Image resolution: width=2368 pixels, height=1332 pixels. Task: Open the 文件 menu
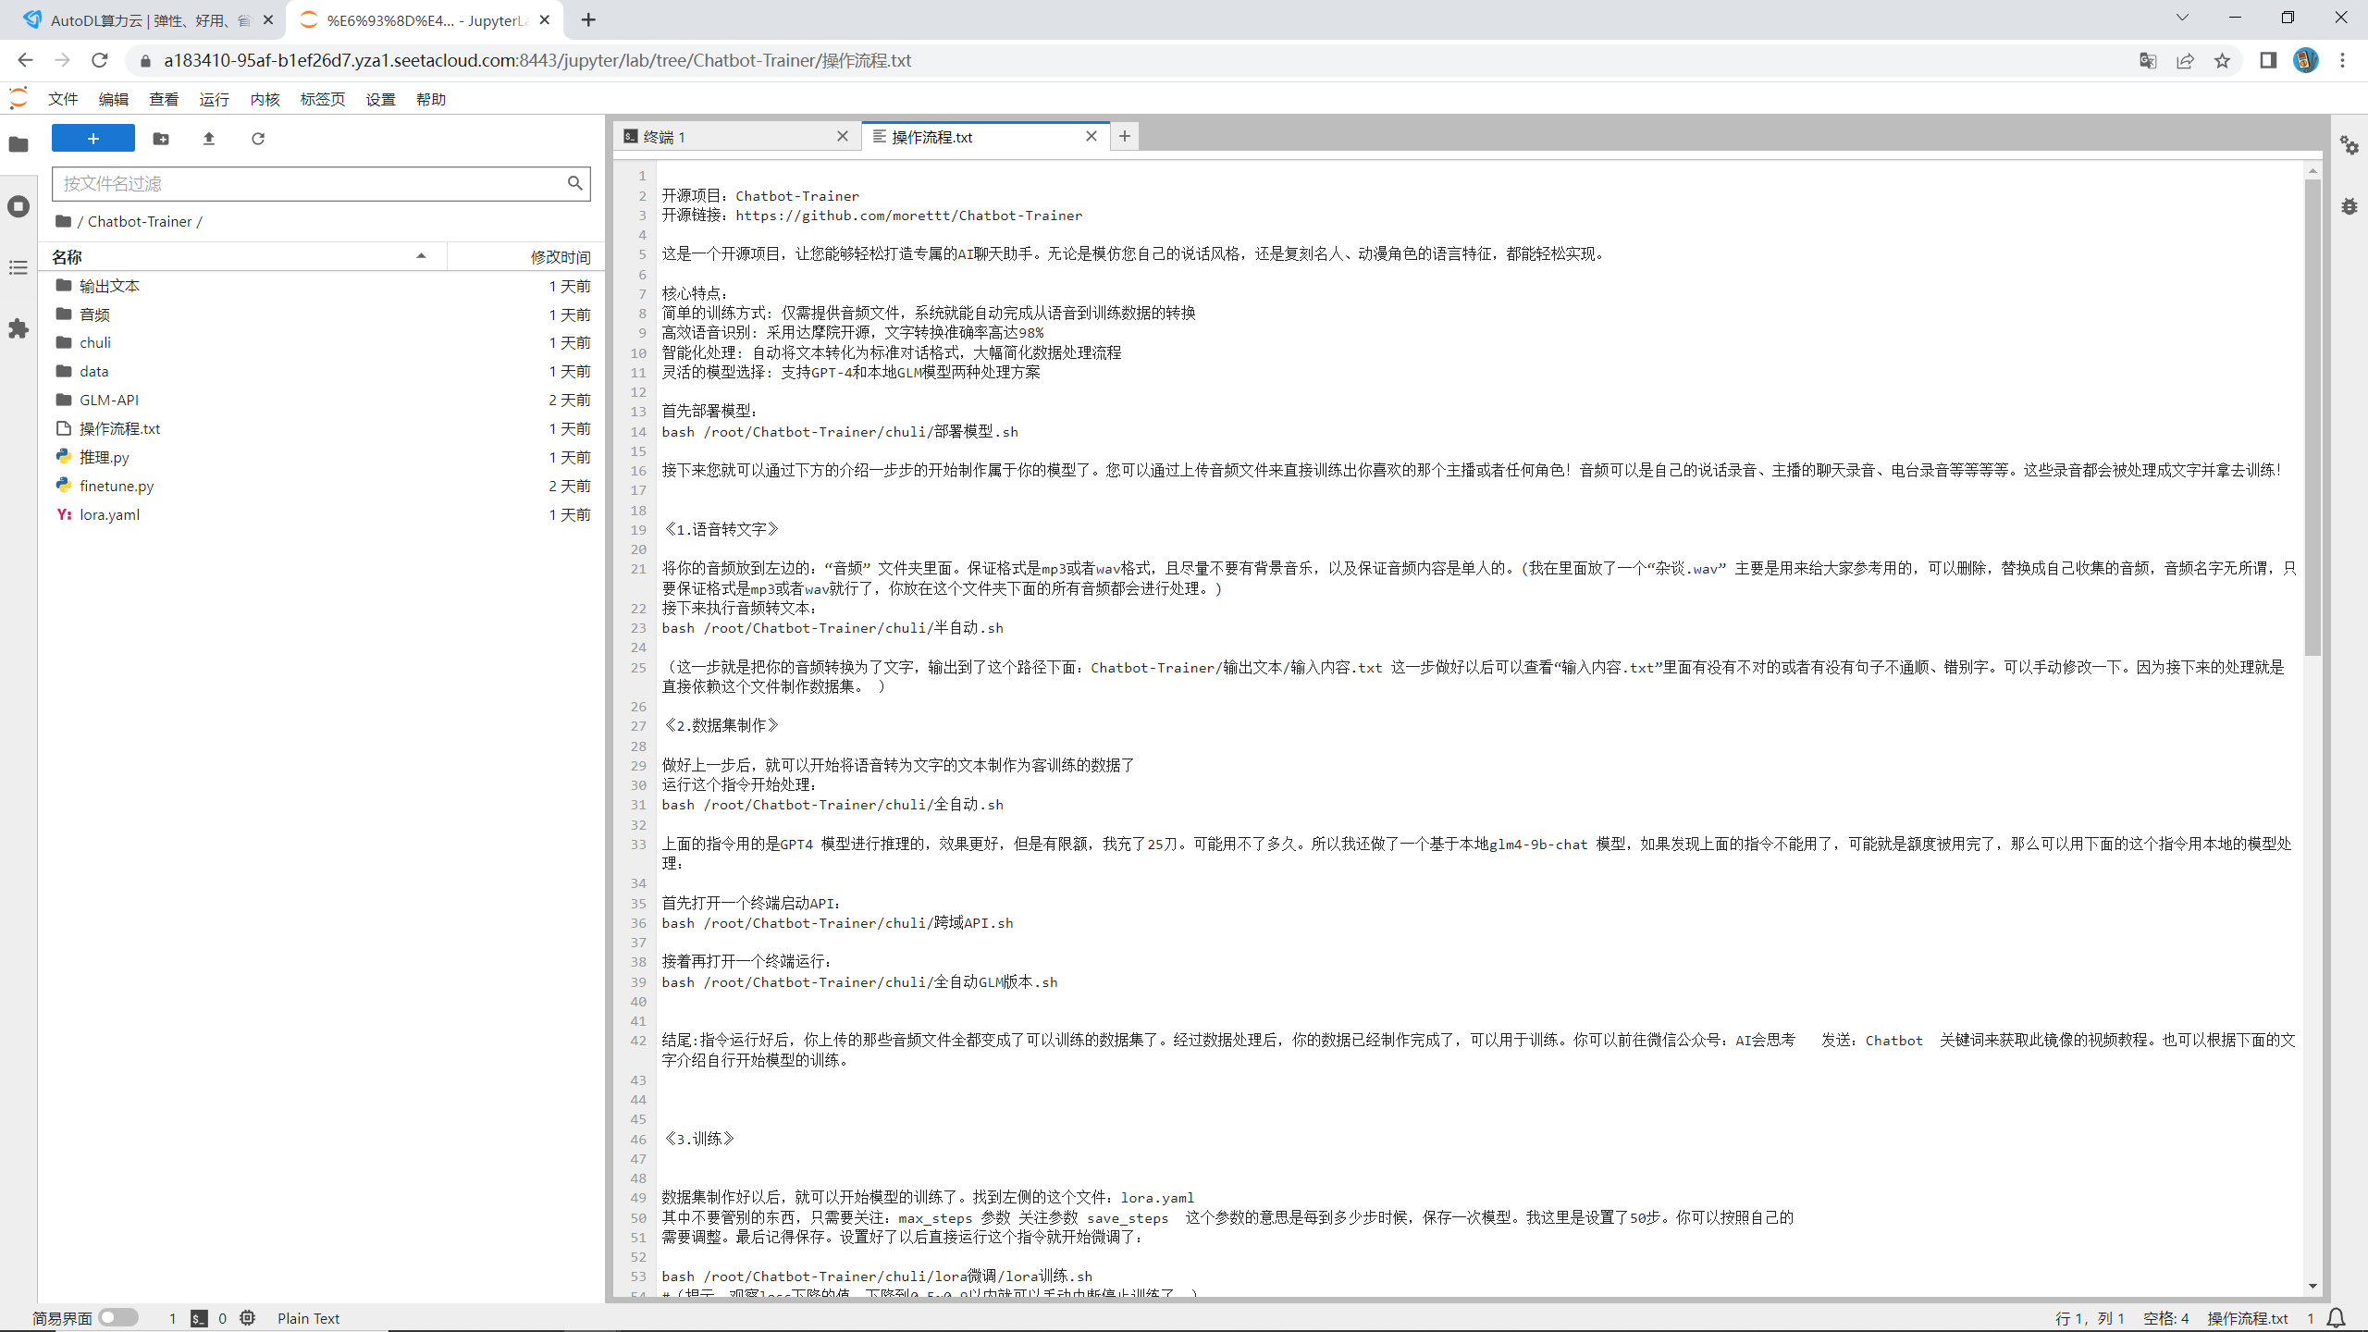tap(63, 99)
